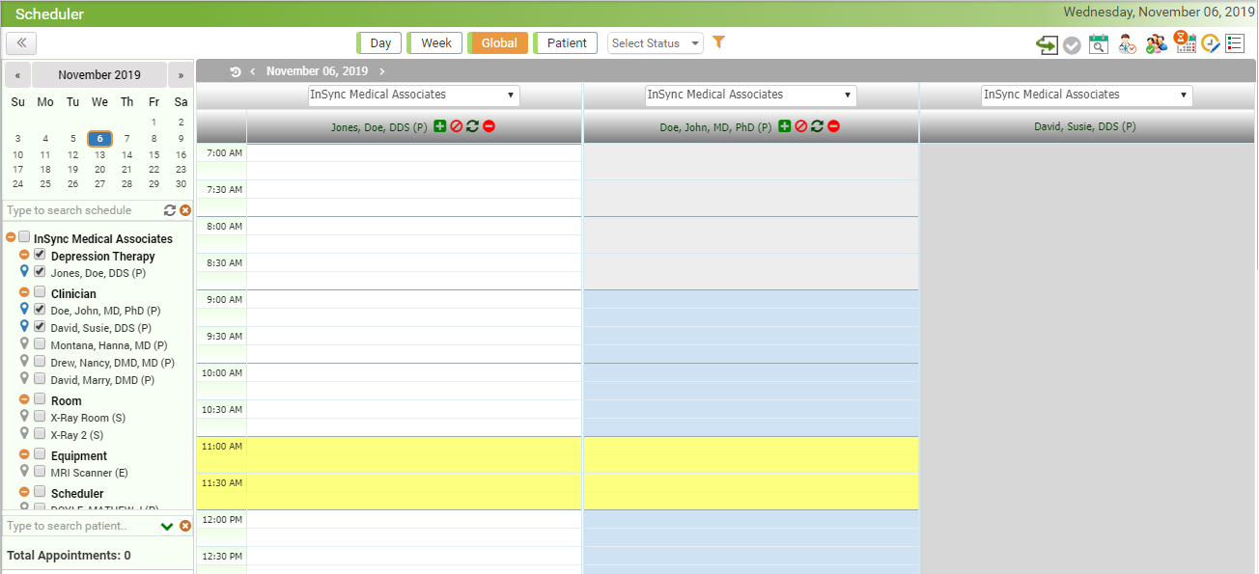Click refresh icon next to schedule search
1259x574 pixels.
[170, 210]
